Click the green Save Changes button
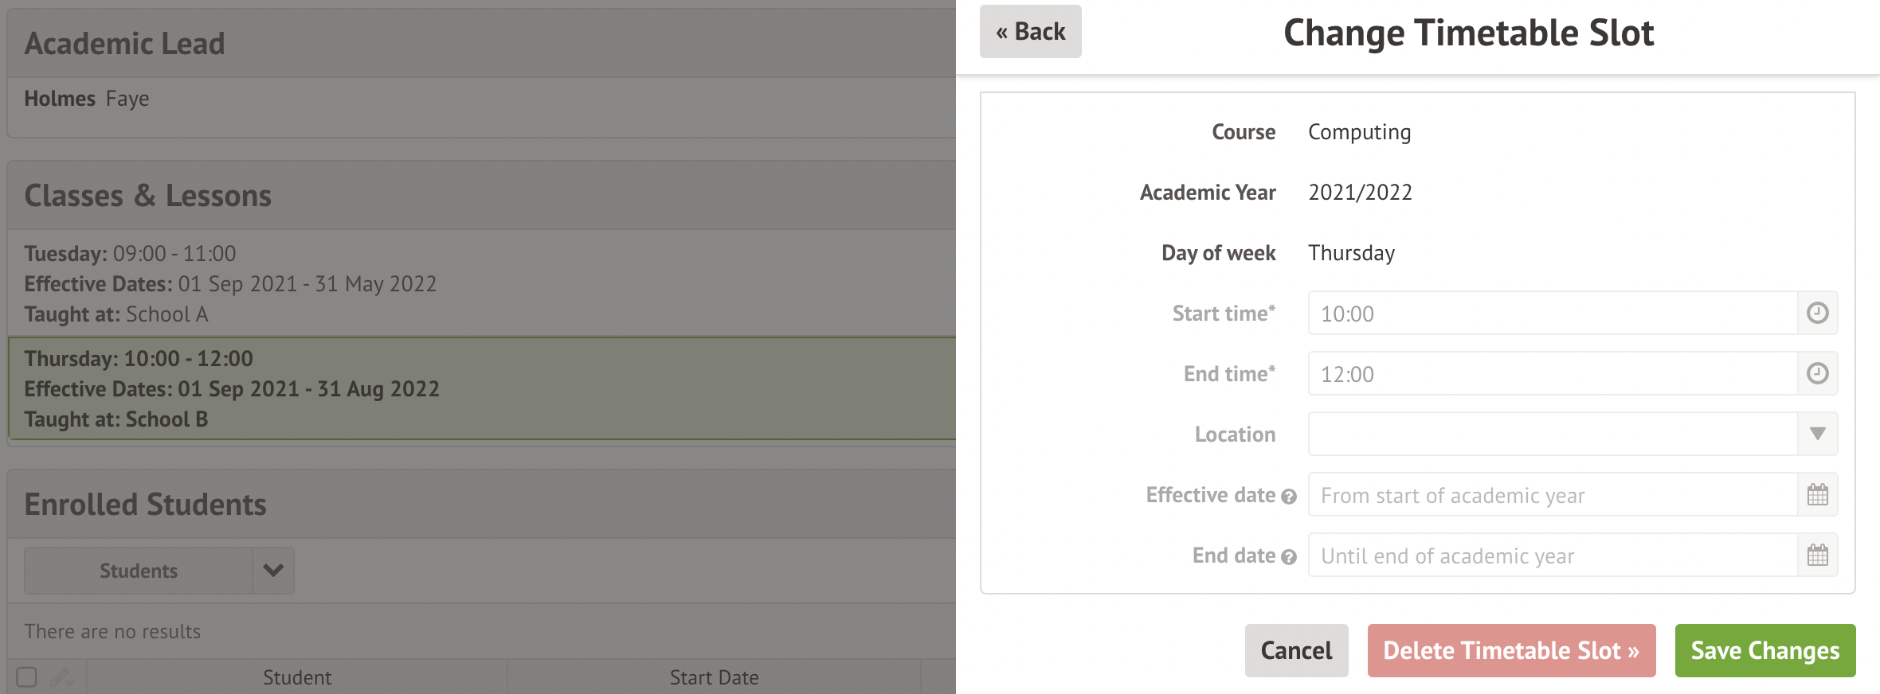The width and height of the screenshot is (1880, 694). click(x=1764, y=650)
